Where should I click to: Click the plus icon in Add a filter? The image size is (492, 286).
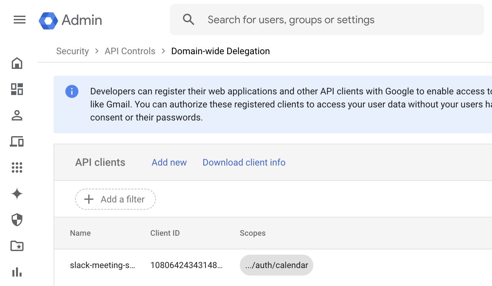[89, 199]
